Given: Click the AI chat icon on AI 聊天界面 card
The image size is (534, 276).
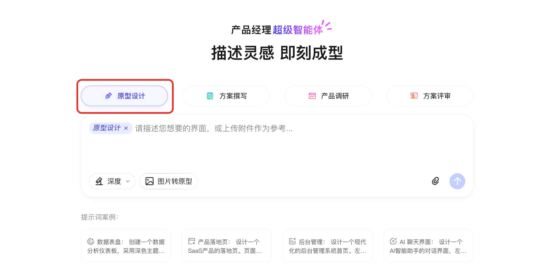Looking at the screenshot, I should (393, 241).
